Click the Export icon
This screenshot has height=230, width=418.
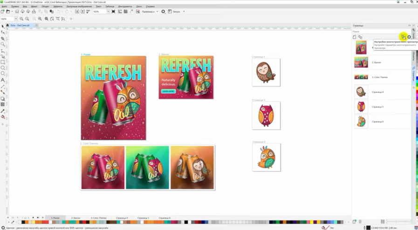point(82,12)
